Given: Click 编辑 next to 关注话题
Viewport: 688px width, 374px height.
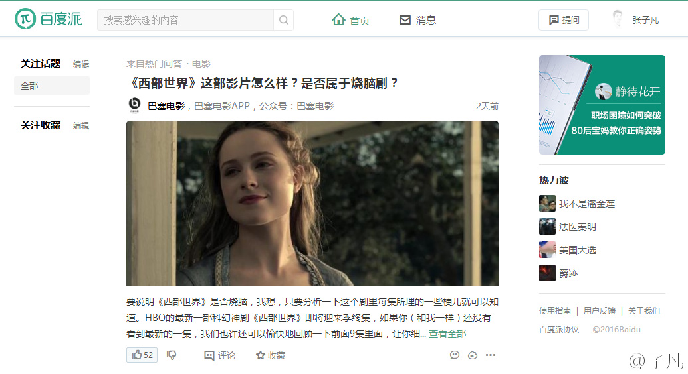Looking at the screenshot, I should 80,64.
